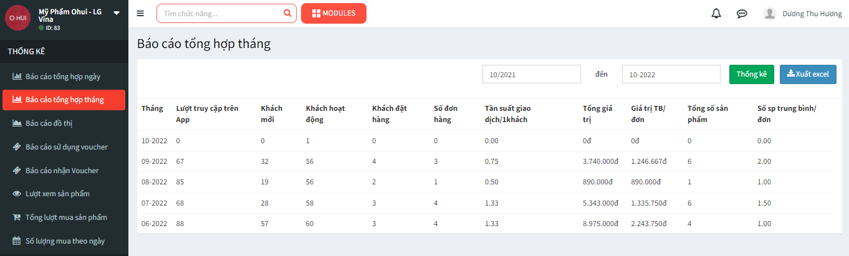The width and height of the screenshot is (849, 256).
Task: Select Báo cáo đồ thị menu item
Action: [x=49, y=123]
